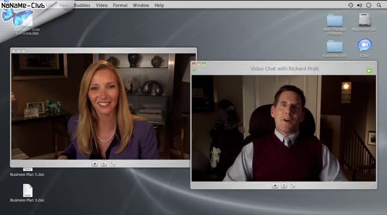Click fullscreen button in Richard Pratt chat window
Viewport: 387px width, 215px height.
(x=293, y=185)
